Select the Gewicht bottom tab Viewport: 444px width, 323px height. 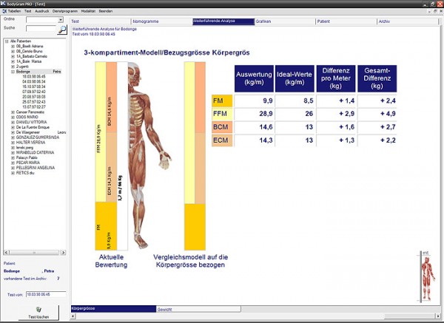click(165, 309)
